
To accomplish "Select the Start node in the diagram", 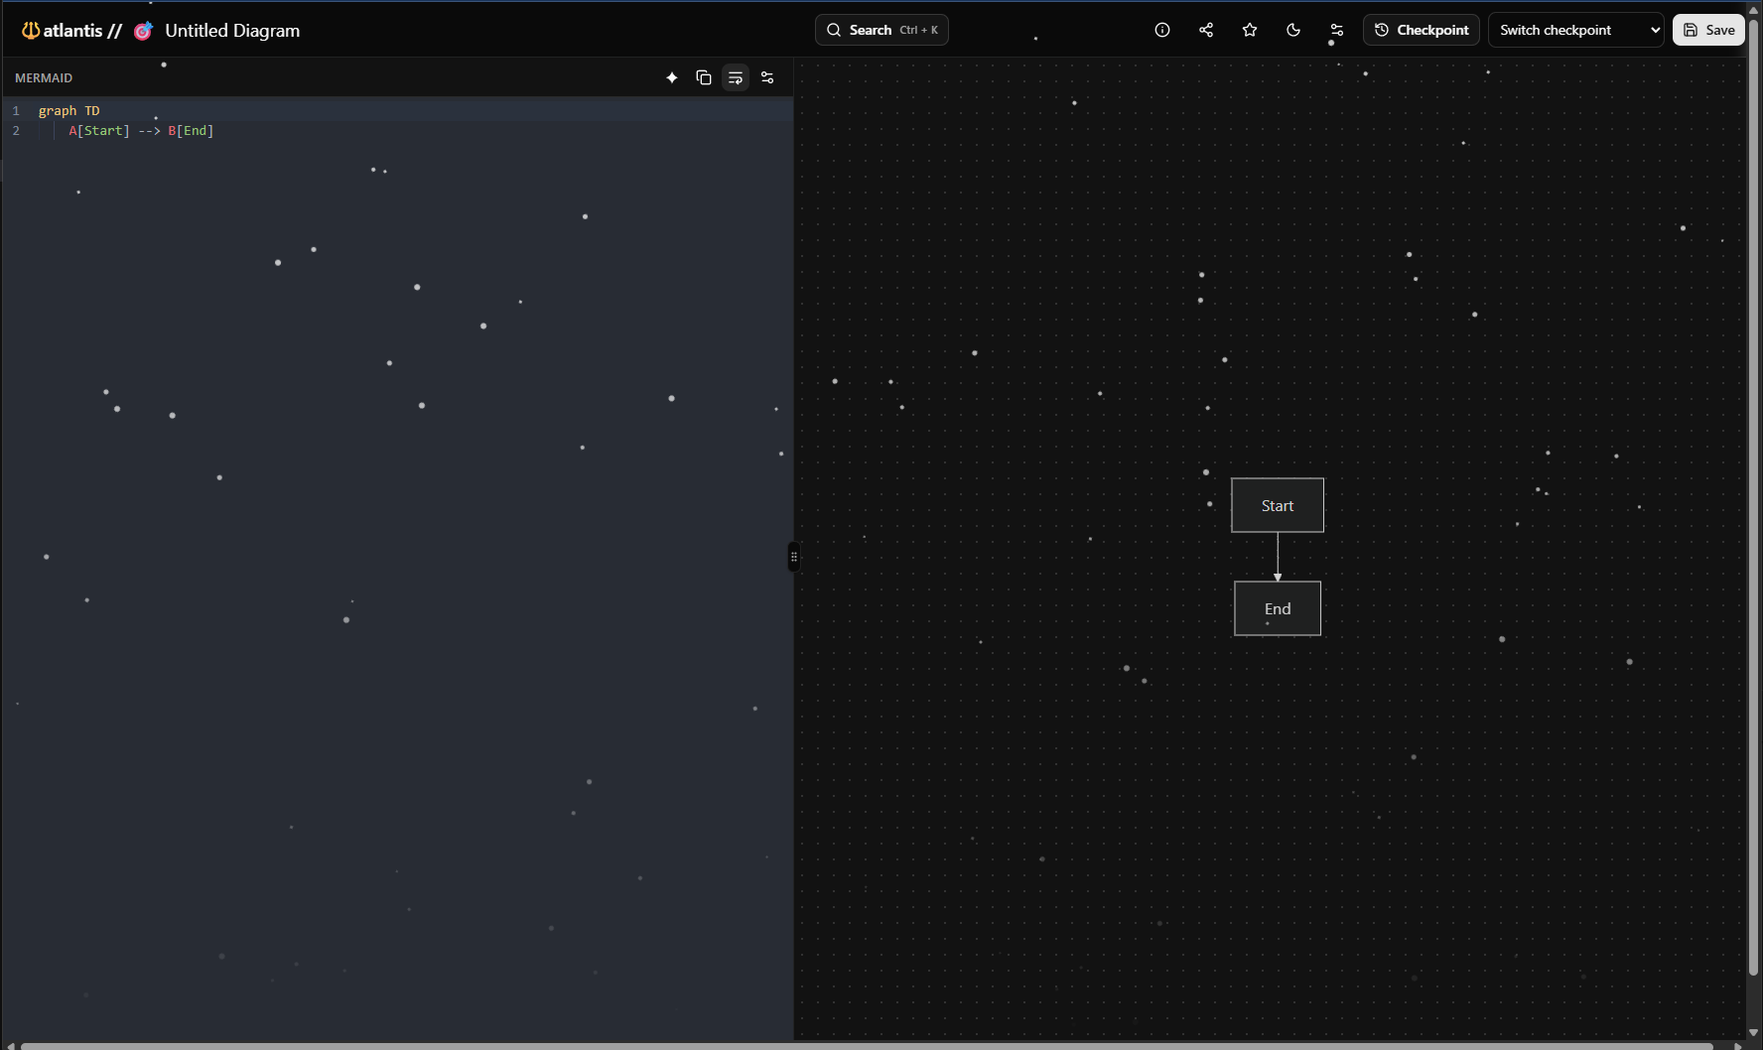I will [x=1277, y=505].
